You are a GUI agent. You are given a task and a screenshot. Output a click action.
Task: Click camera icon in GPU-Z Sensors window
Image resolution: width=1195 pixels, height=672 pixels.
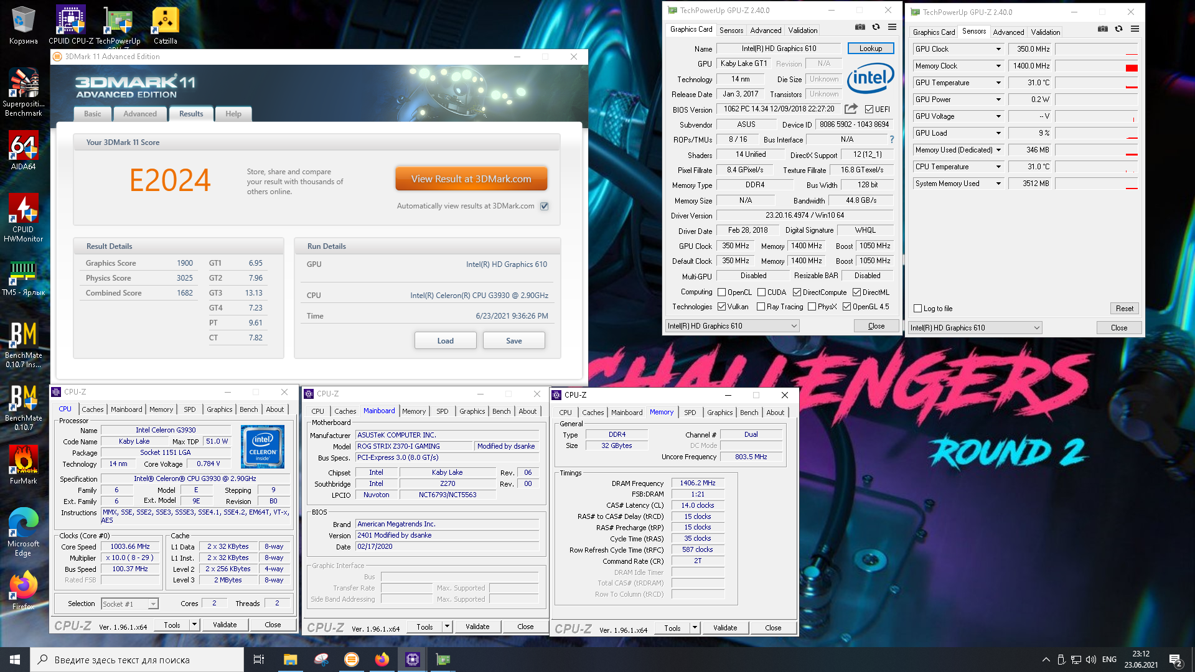click(x=1103, y=29)
